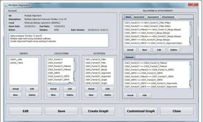Click the Create Graph button
Screen dimensions: 203x122
98,111
